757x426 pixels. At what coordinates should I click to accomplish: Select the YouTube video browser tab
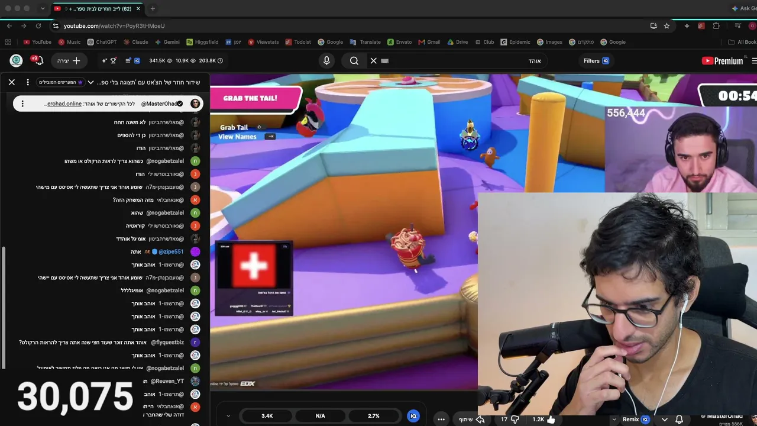point(96,9)
